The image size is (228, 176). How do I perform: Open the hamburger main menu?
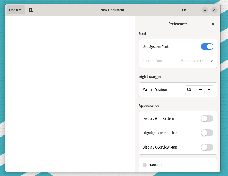click(194, 10)
